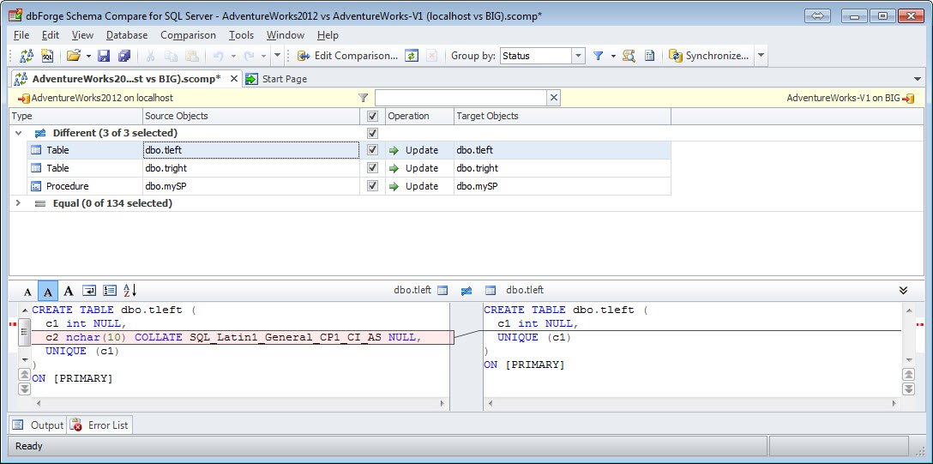Open the Help menu
The image size is (933, 464).
click(328, 35)
